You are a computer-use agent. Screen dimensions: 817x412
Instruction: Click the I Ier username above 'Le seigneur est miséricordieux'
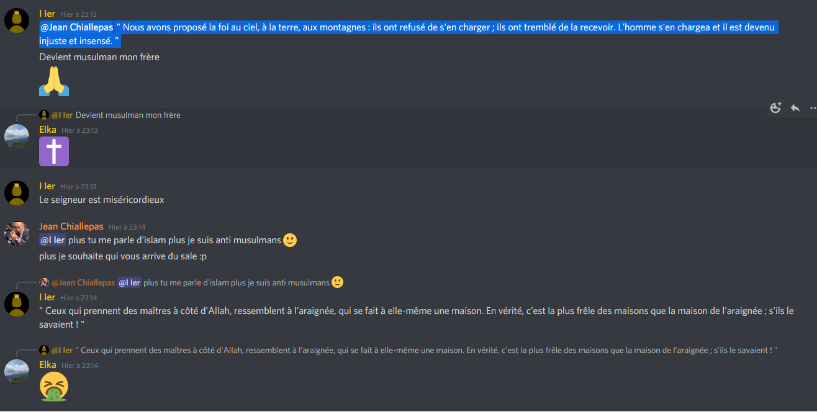pos(47,186)
